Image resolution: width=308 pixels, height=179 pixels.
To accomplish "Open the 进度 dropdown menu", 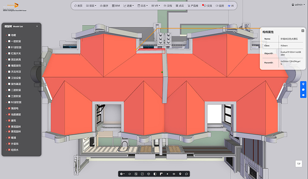I will [x=129, y=6].
